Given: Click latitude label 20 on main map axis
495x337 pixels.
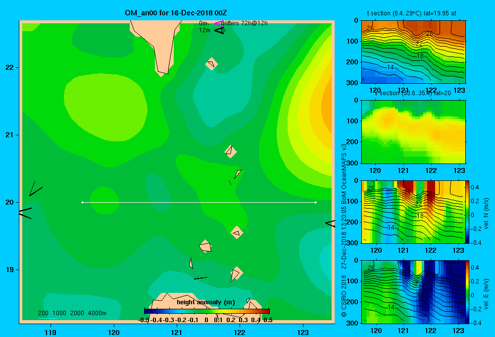Looking at the screenshot, I should (x=10, y=202).
